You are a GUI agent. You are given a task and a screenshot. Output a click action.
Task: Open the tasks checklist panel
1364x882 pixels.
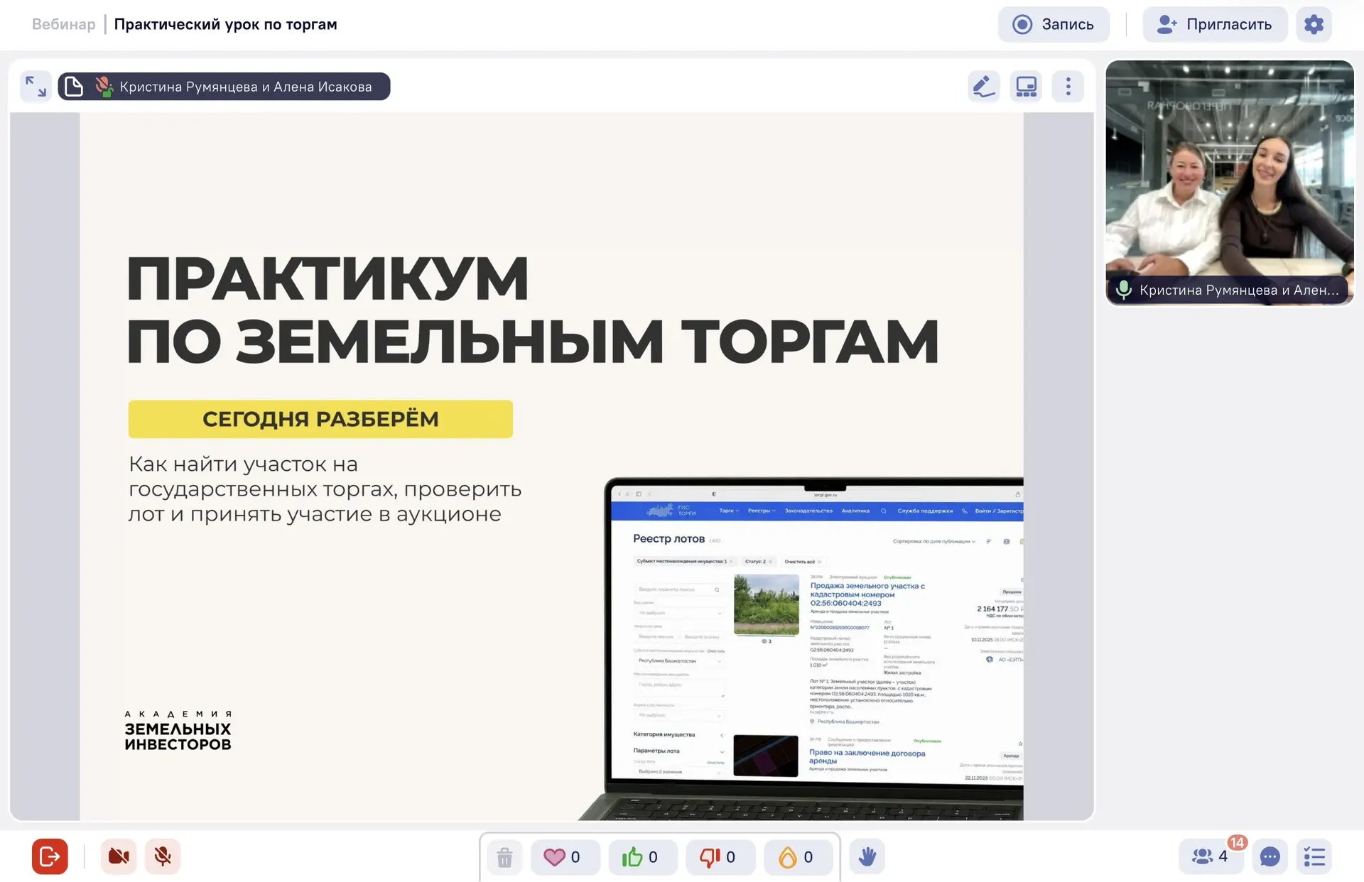tap(1314, 856)
